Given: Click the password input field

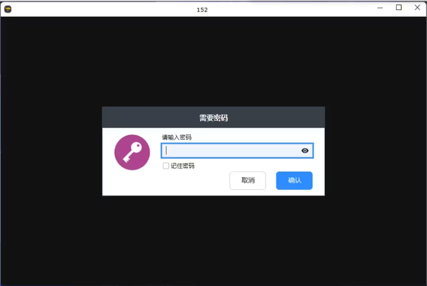Looking at the screenshot, I should [237, 151].
